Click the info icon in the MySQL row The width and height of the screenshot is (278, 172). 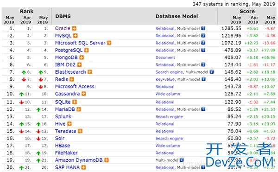pyautogui.click(x=203, y=35)
